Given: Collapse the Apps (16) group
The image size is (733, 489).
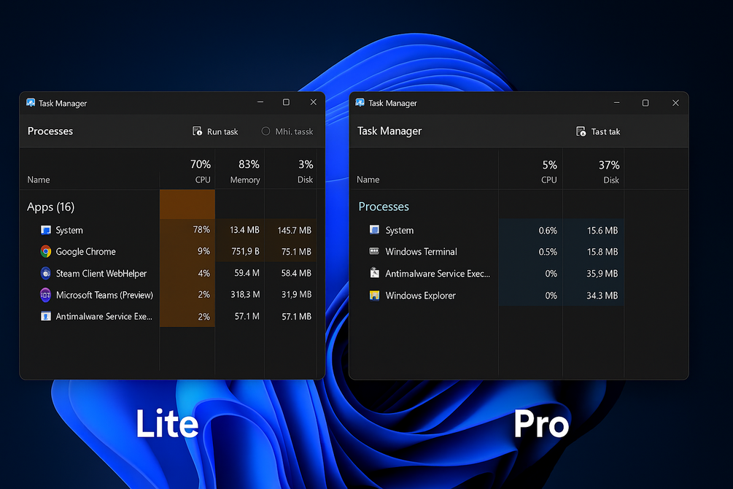Looking at the screenshot, I should [x=50, y=207].
